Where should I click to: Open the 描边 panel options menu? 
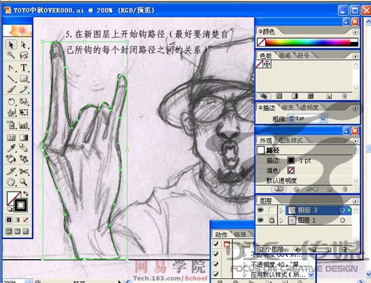(x=355, y=109)
